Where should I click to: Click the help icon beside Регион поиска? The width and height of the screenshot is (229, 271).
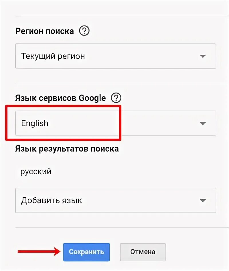[84, 31]
